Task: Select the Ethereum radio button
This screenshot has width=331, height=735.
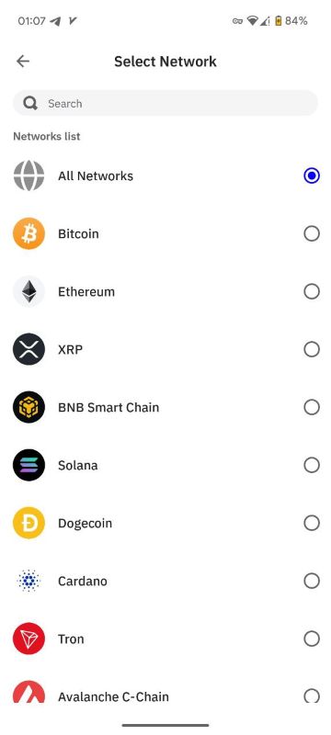Action: [x=312, y=291]
